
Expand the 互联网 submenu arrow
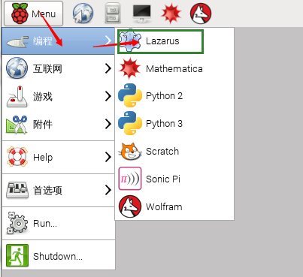pos(108,68)
